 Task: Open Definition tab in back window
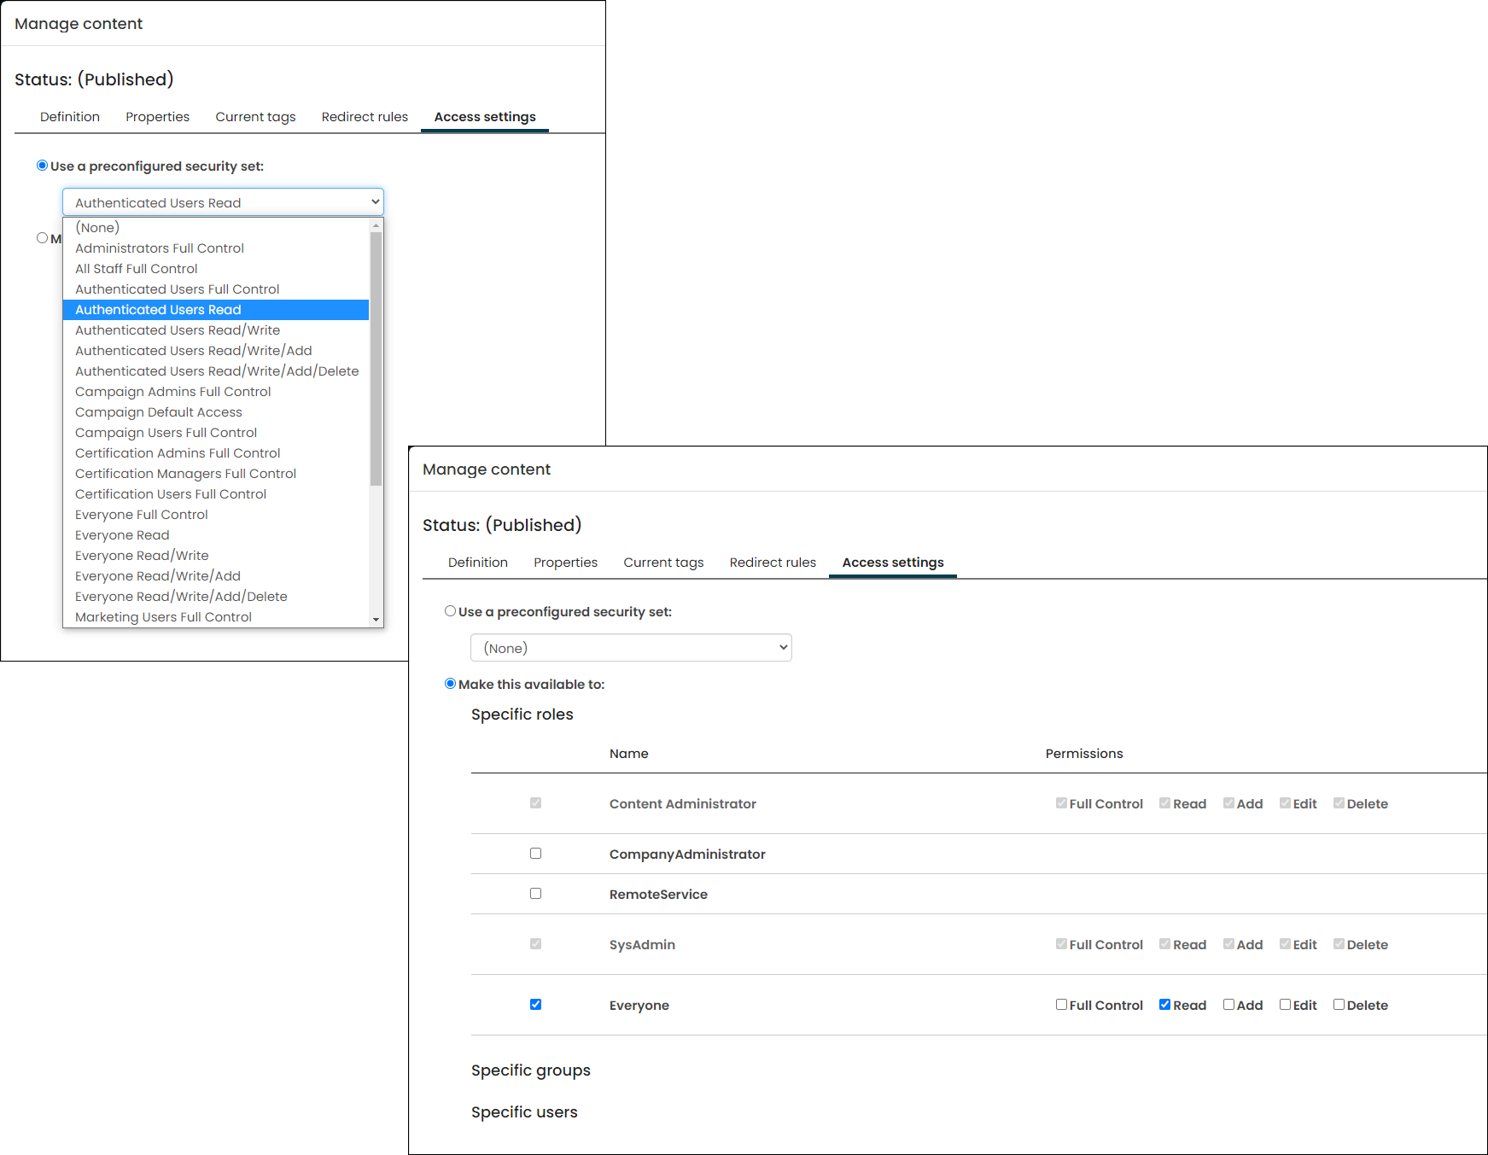[70, 117]
